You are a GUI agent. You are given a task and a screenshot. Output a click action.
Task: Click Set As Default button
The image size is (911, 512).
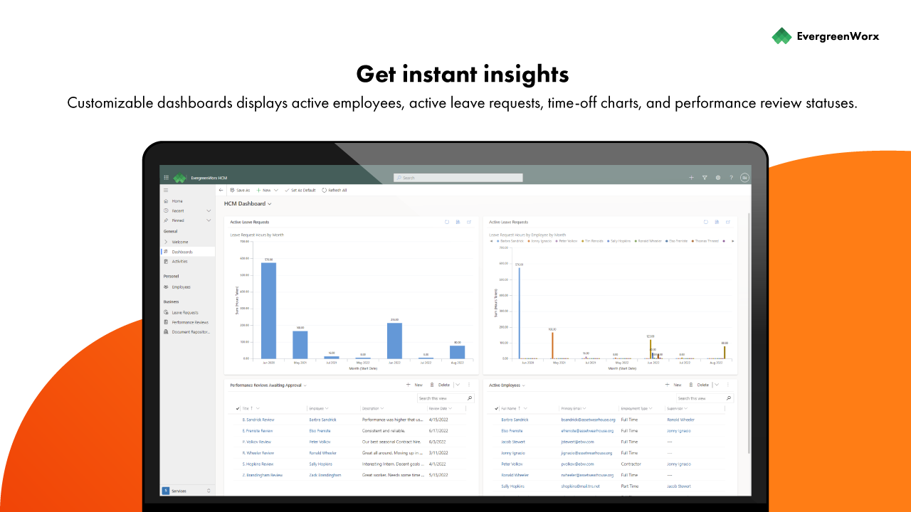(x=300, y=190)
